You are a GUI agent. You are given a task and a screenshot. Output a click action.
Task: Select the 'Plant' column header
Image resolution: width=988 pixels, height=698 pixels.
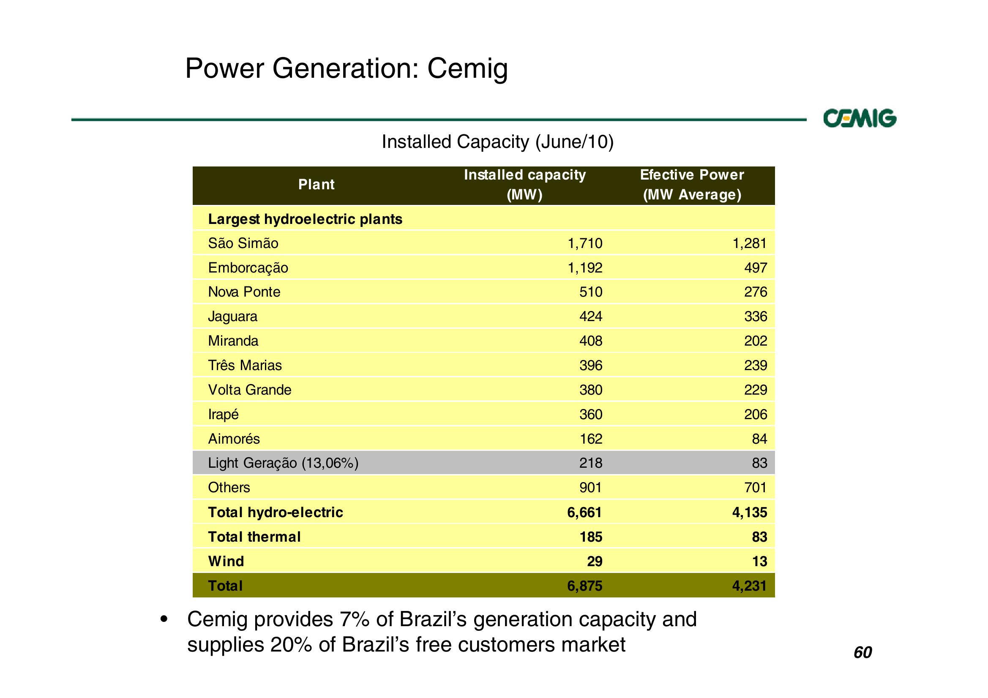[x=316, y=185]
